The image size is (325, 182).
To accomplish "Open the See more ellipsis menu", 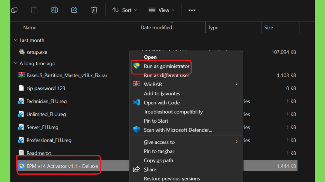I will click(x=192, y=10).
